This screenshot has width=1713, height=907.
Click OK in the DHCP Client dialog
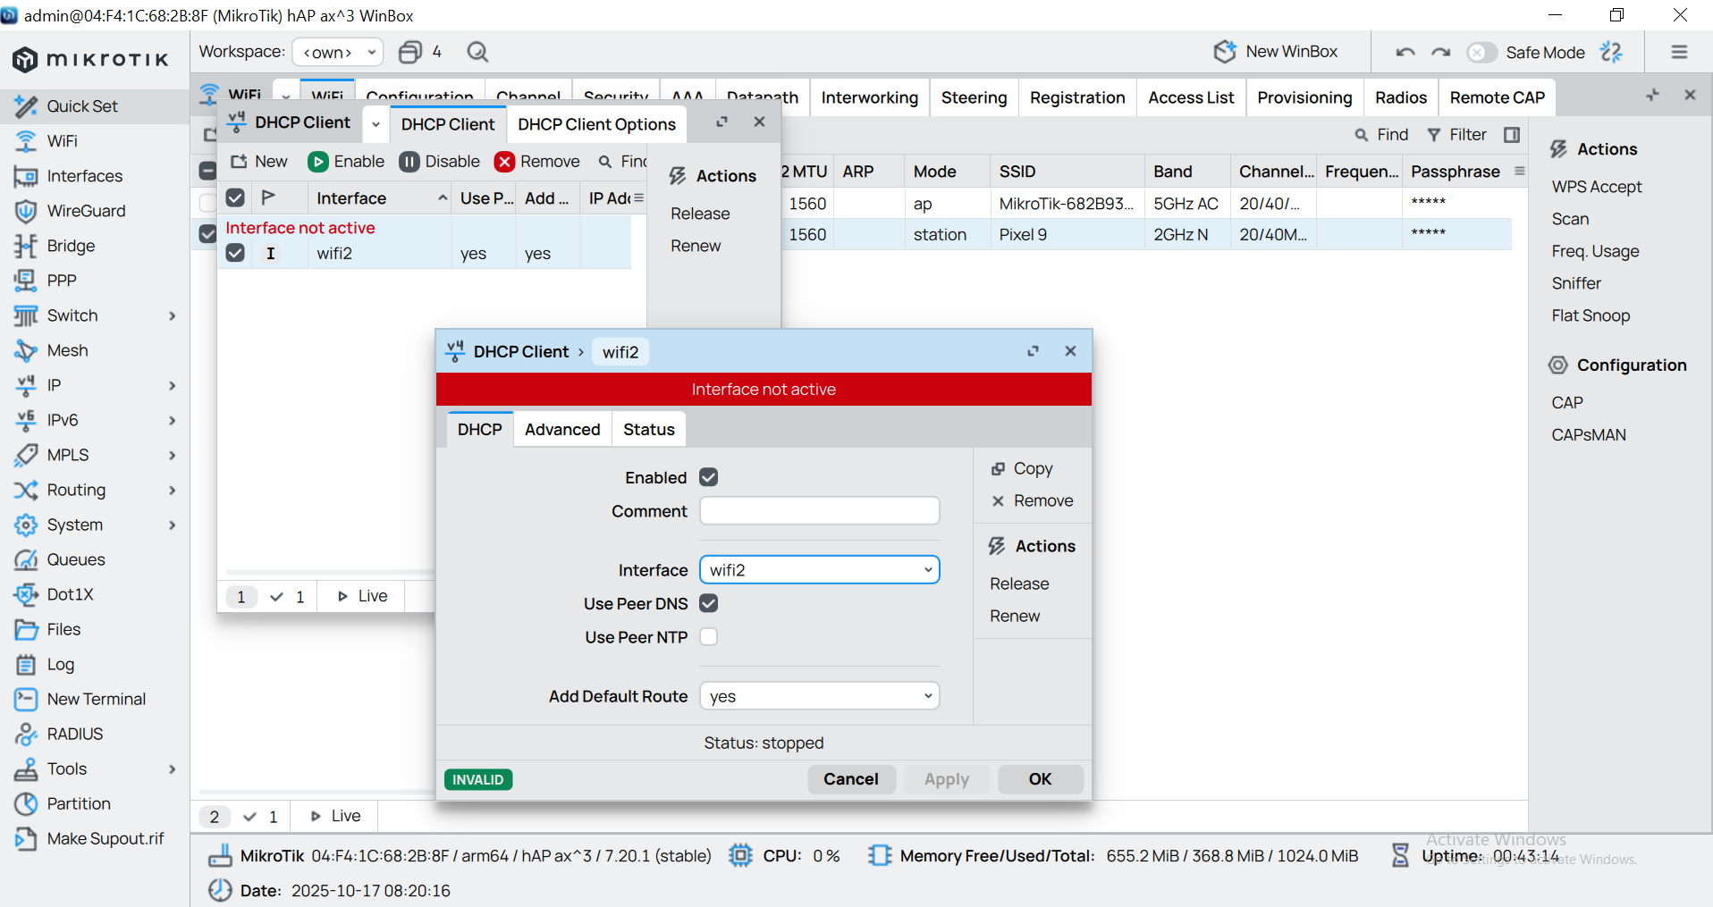pyautogui.click(x=1041, y=779)
